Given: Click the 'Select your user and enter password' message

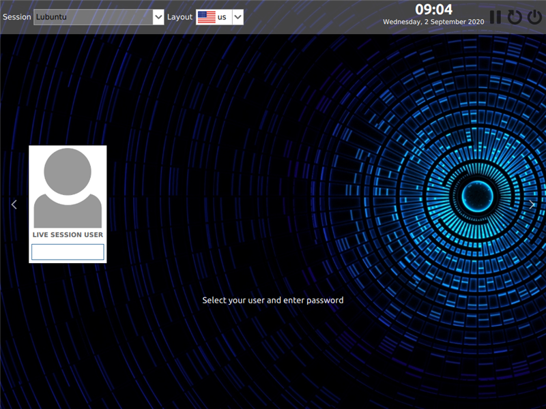Looking at the screenshot, I should tap(273, 300).
